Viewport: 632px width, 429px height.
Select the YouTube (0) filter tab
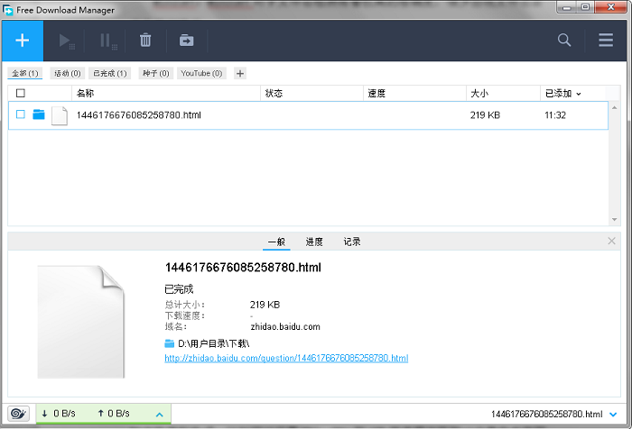click(201, 73)
